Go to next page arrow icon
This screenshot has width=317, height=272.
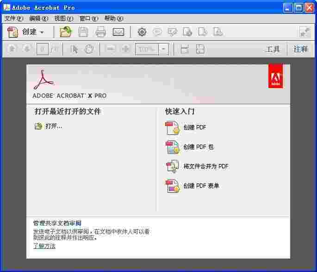(x=27, y=49)
